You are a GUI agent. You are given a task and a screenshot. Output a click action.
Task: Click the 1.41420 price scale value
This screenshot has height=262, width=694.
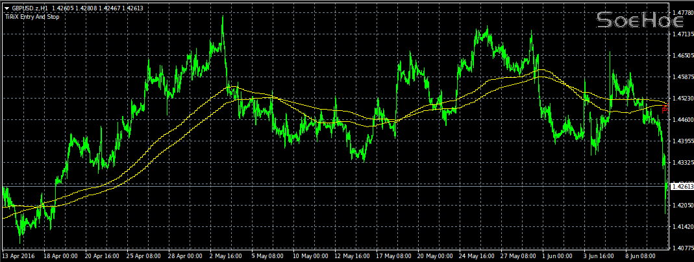coord(681,227)
